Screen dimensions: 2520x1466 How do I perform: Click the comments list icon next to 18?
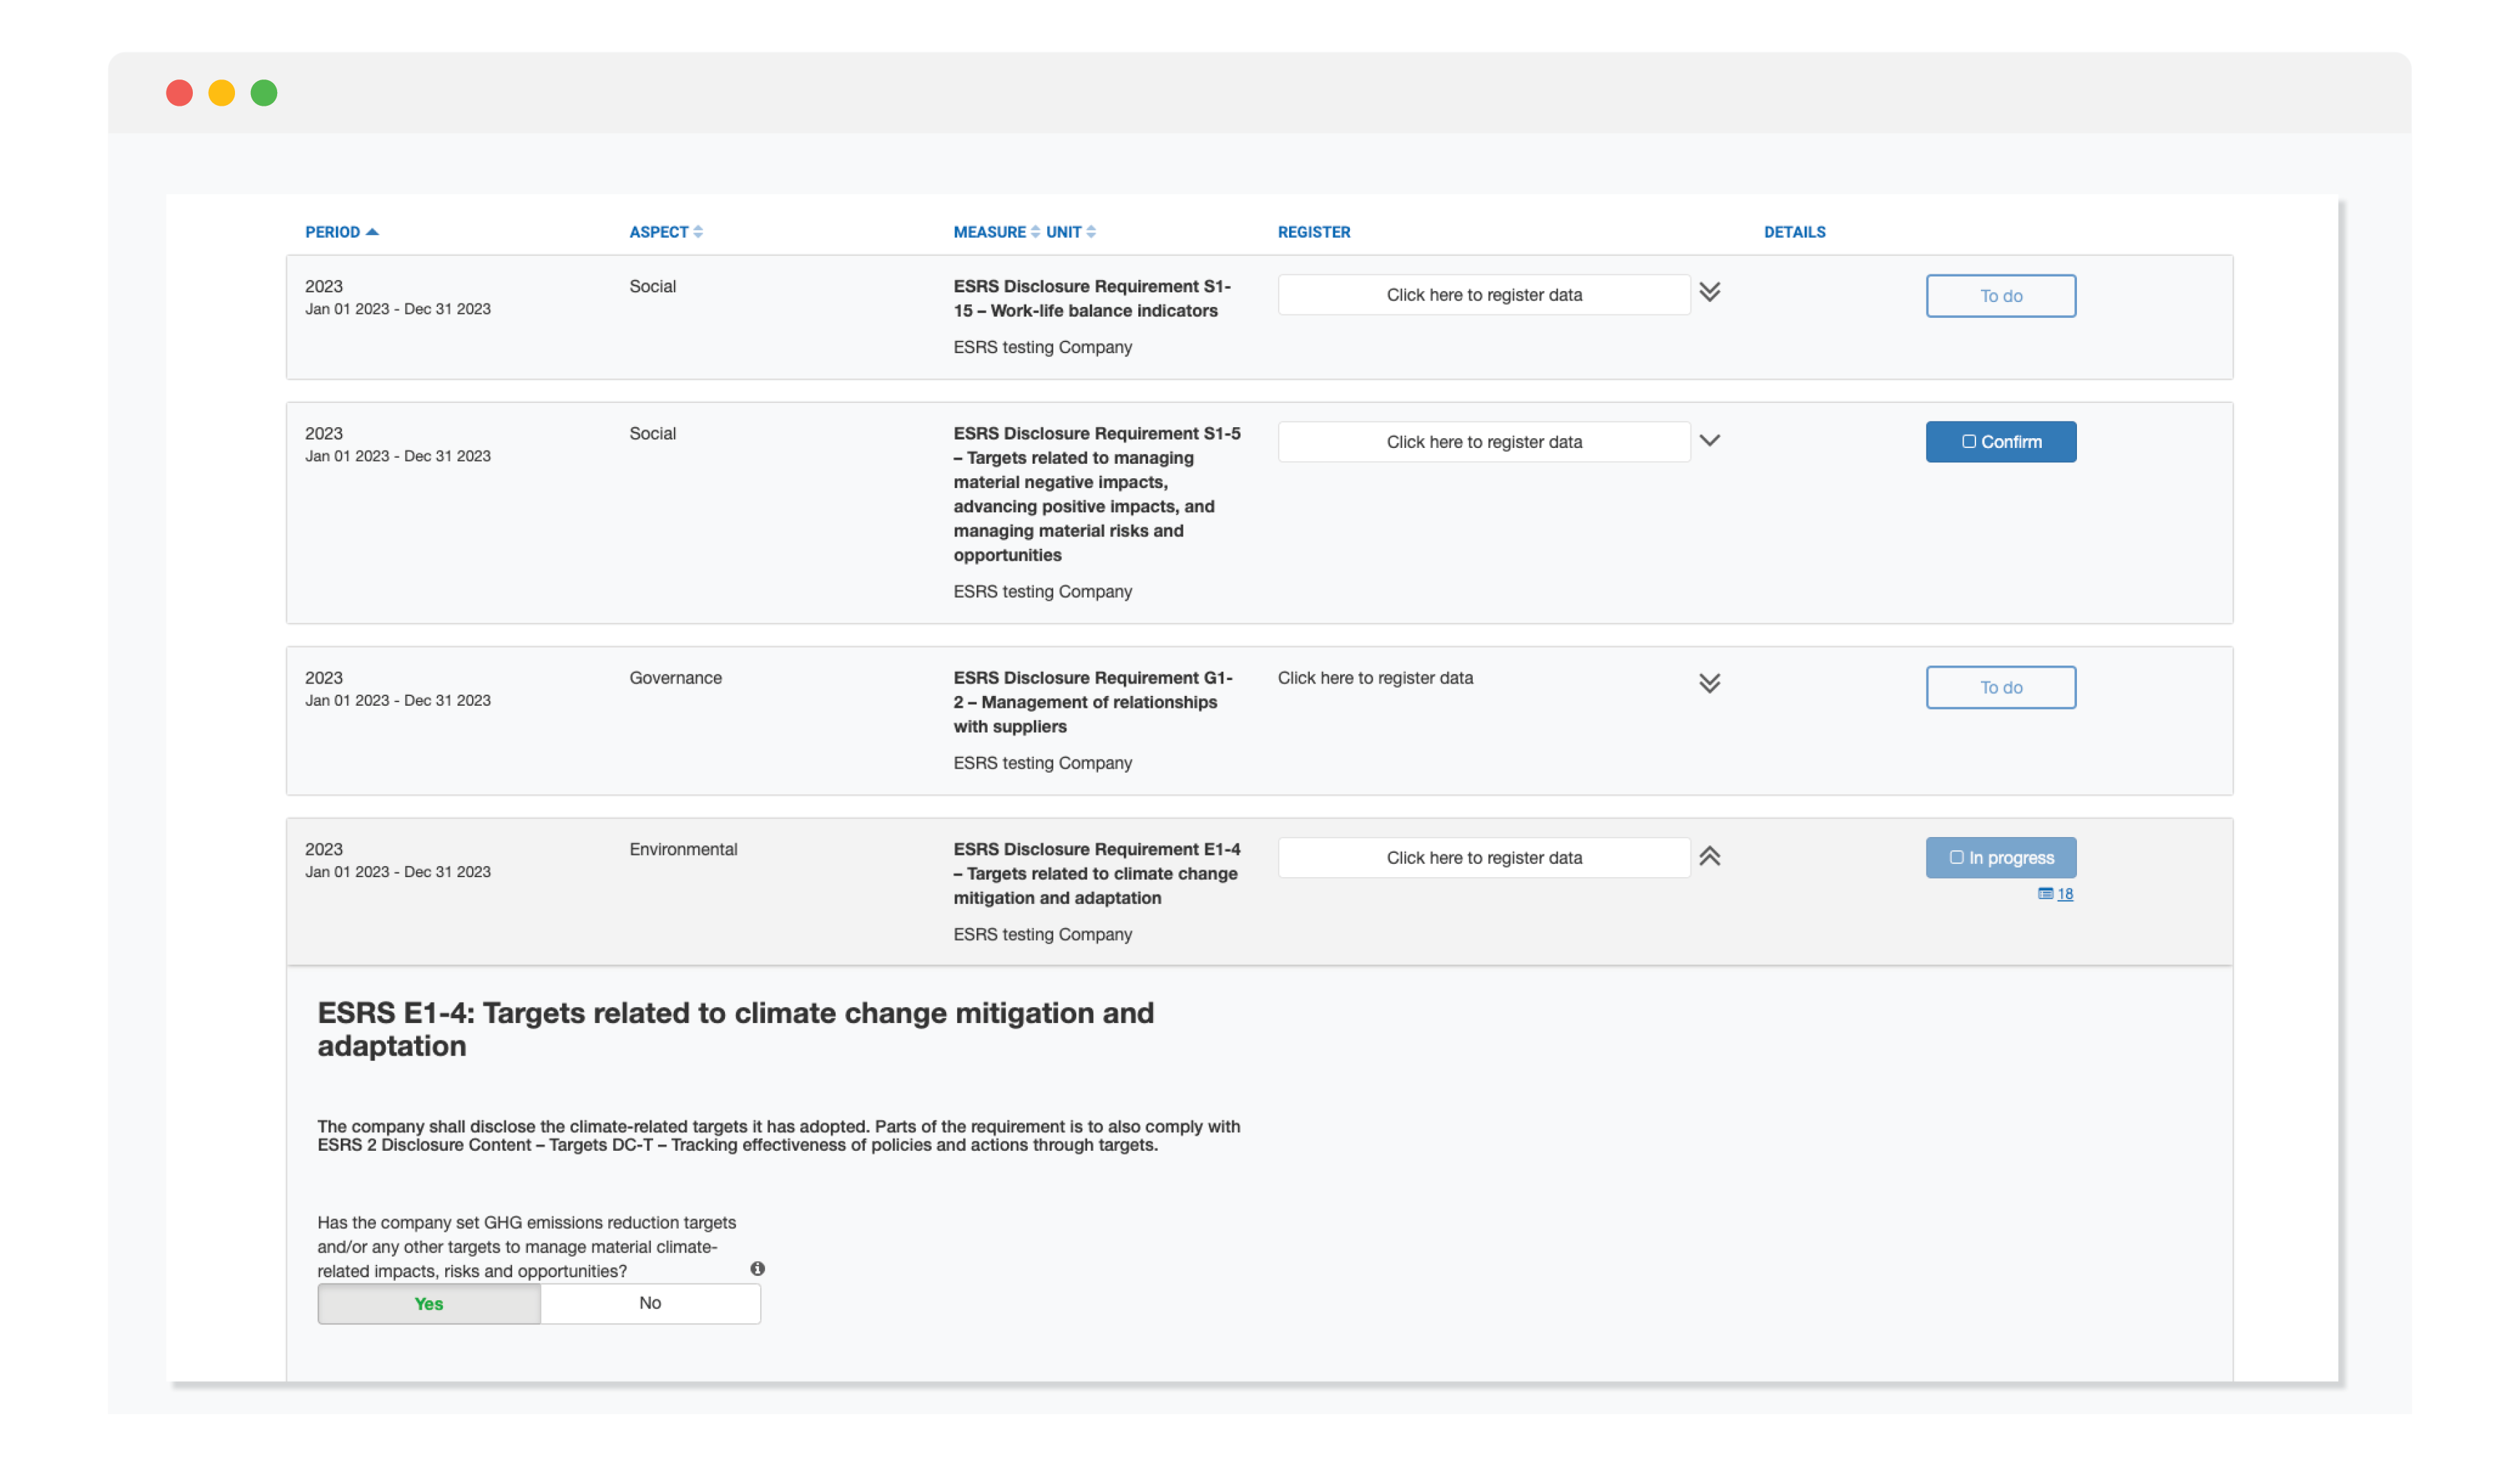tap(2045, 893)
